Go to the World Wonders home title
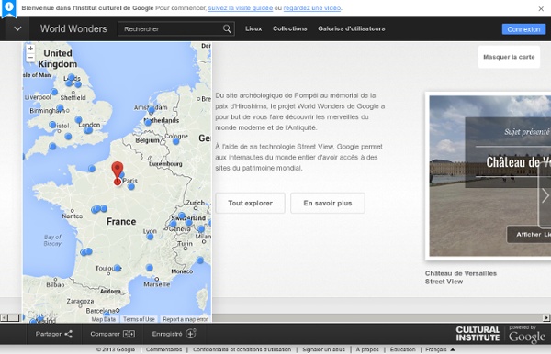The height and width of the screenshot is (354, 551). 73,28
